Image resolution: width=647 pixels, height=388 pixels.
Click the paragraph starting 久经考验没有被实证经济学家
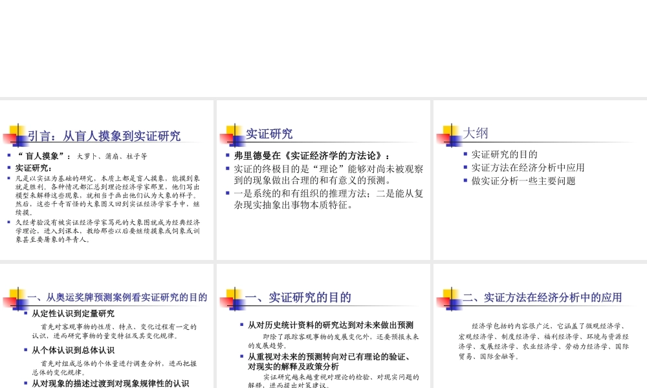click(107, 231)
